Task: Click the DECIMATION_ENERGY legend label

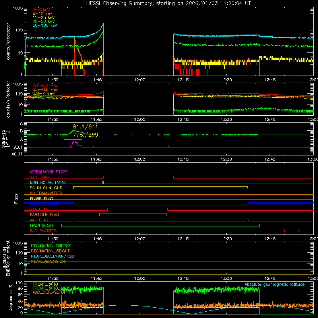Action: 51,246
